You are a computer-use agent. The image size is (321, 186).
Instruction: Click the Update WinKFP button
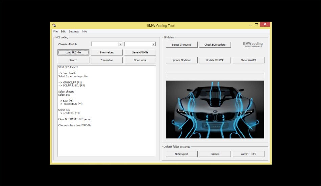(x=215, y=60)
